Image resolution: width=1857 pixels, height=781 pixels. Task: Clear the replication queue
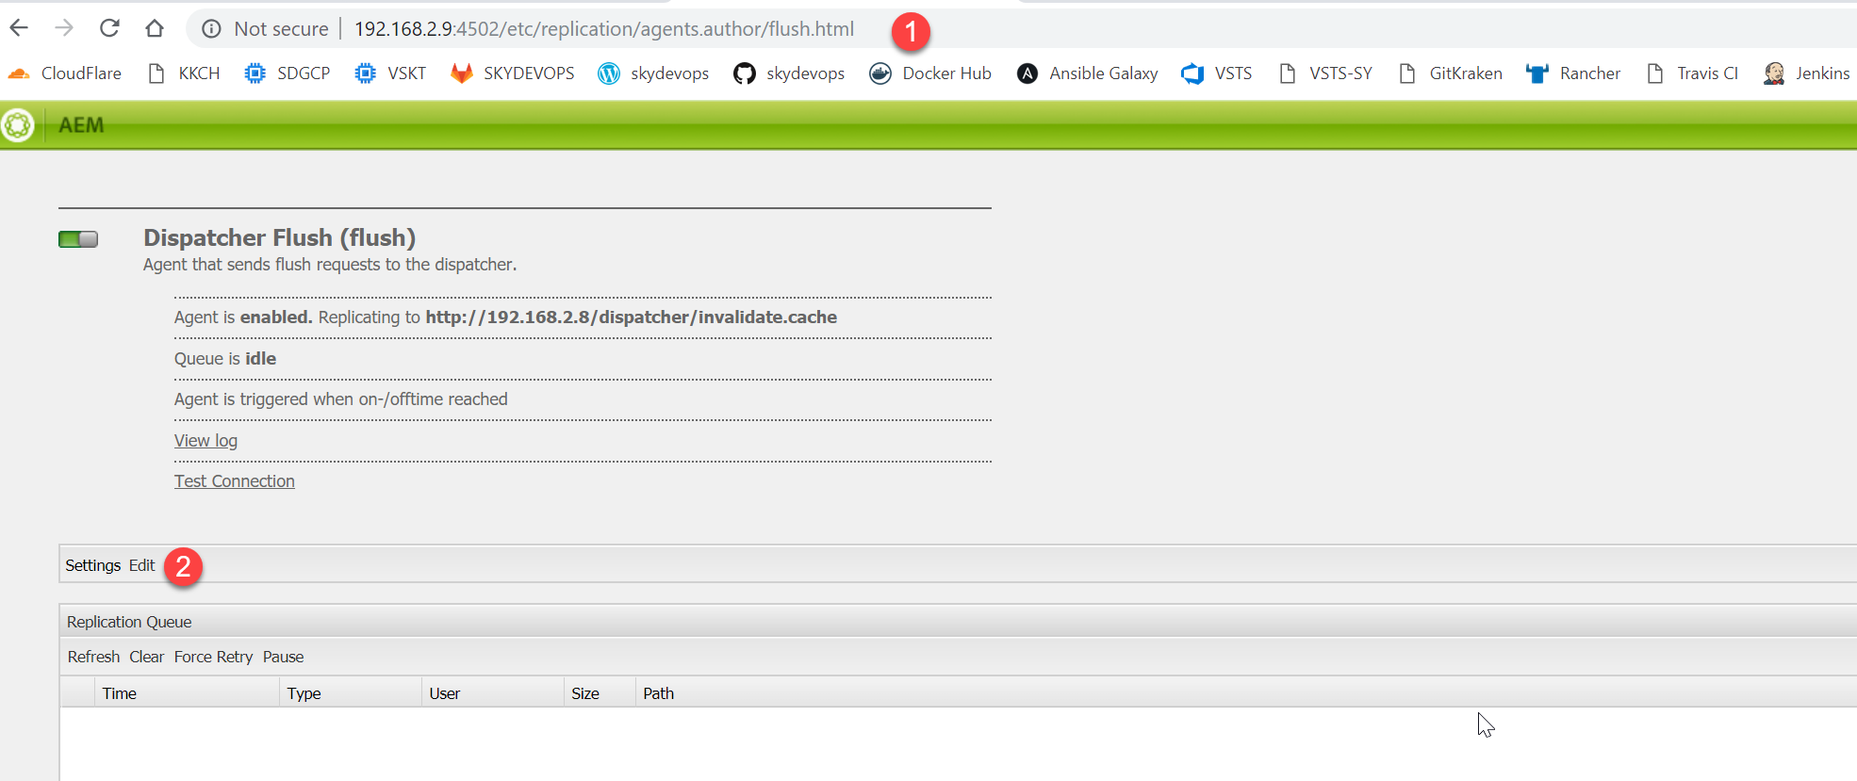[146, 657]
